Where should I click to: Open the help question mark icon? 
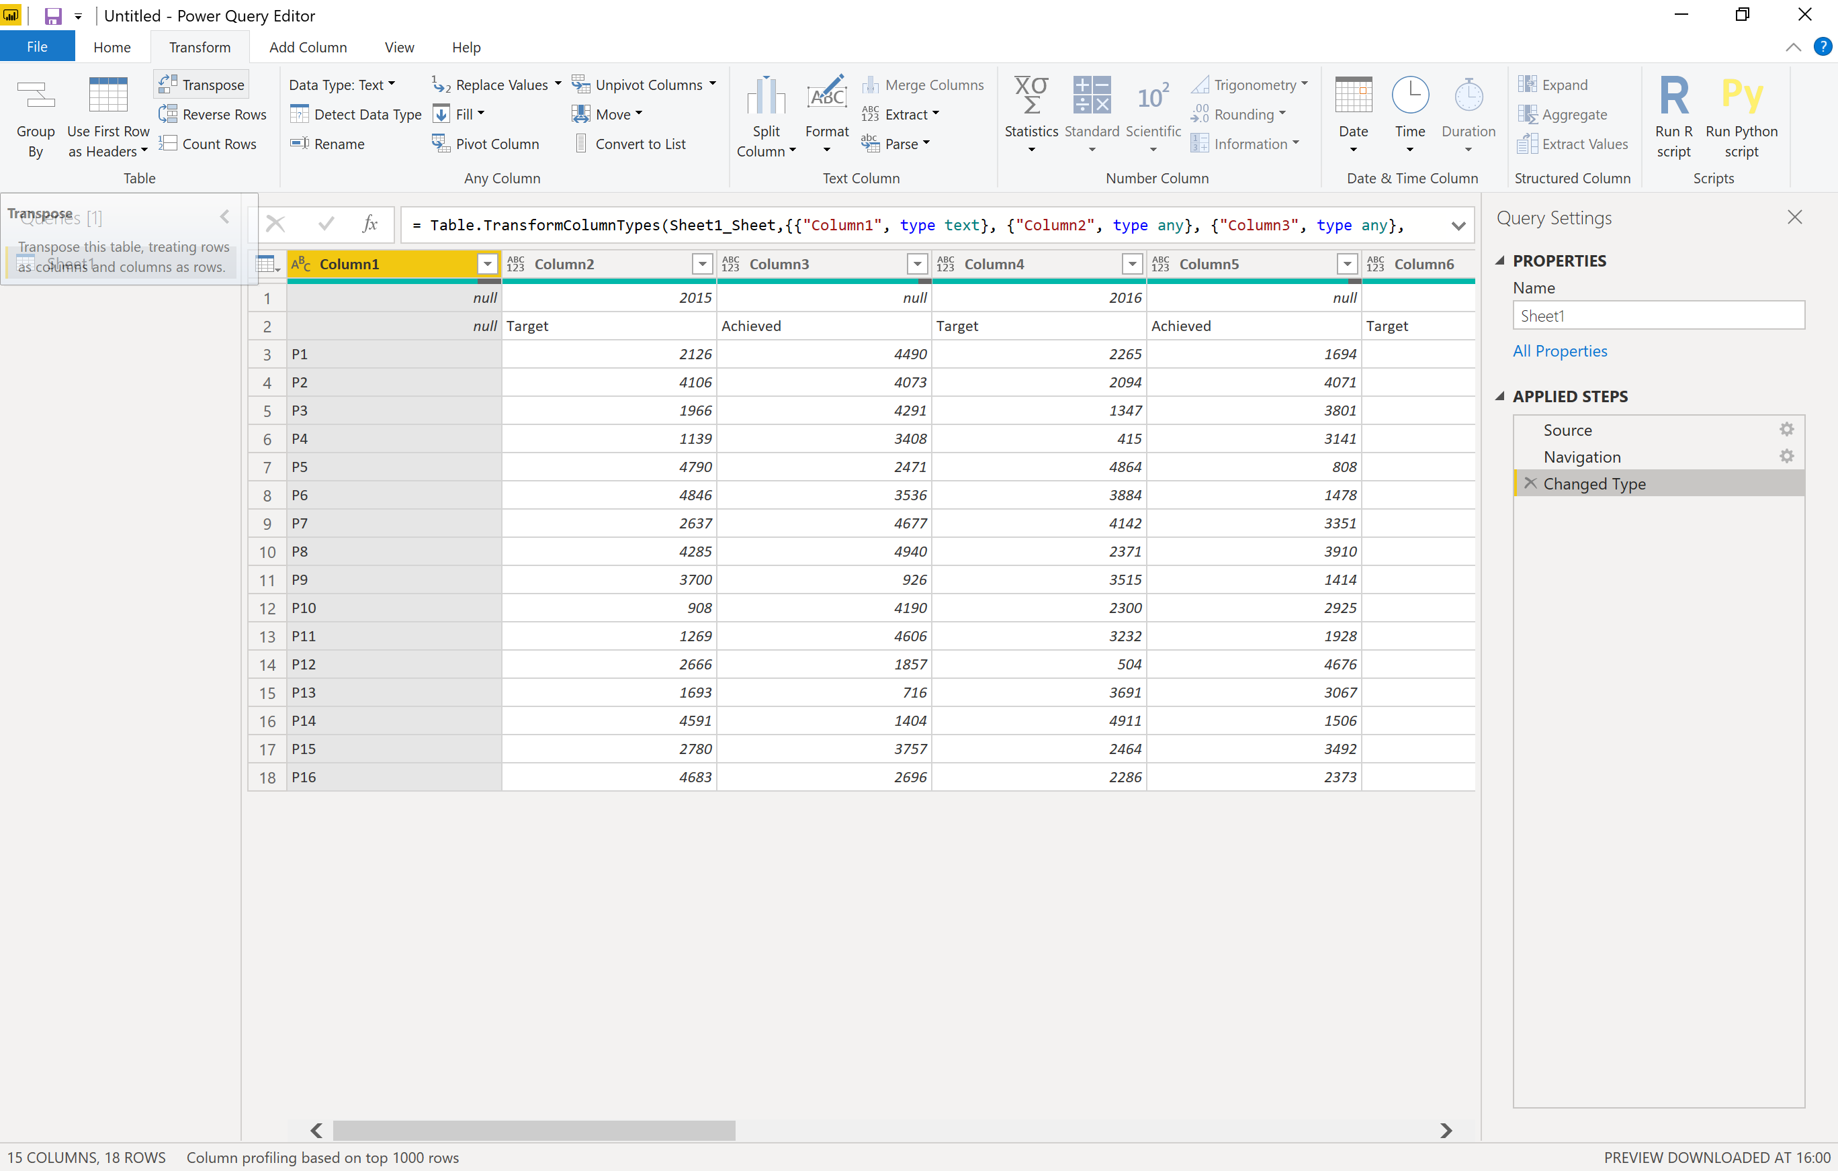click(1822, 46)
